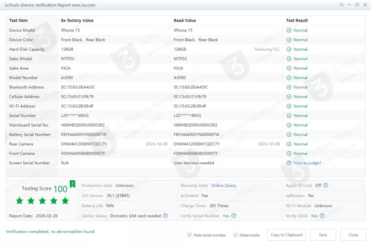Toggle the Hide serial number checkbox
The width and height of the screenshot is (371, 246).
click(189, 235)
